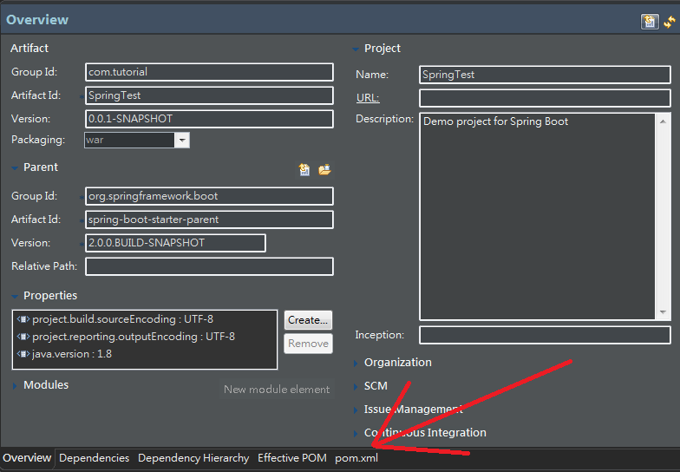The height and width of the screenshot is (472, 680).
Task: Click the open parent POM folder icon
Action: coord(324,170)
